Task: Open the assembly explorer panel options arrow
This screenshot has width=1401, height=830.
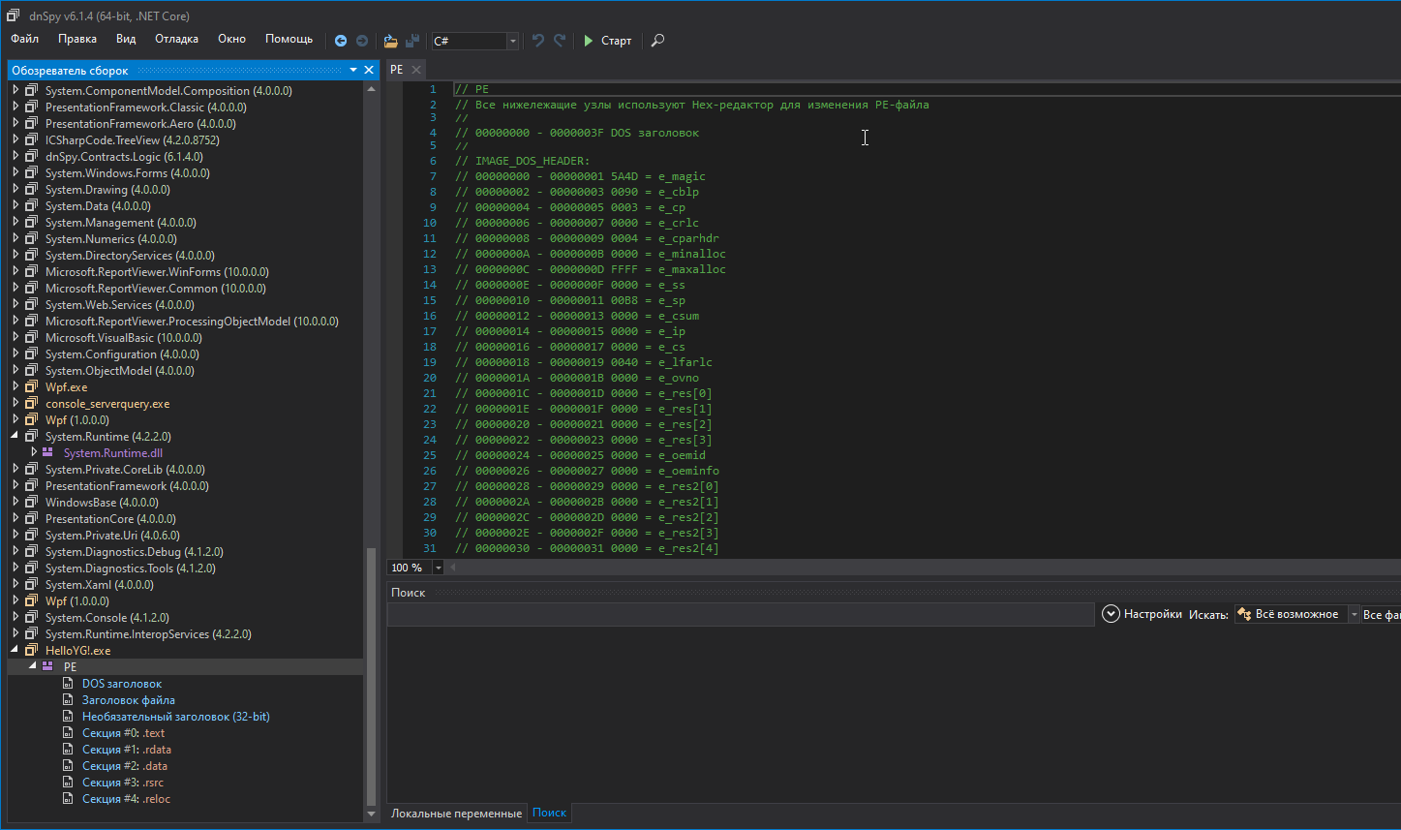Action: pos(353,70)
